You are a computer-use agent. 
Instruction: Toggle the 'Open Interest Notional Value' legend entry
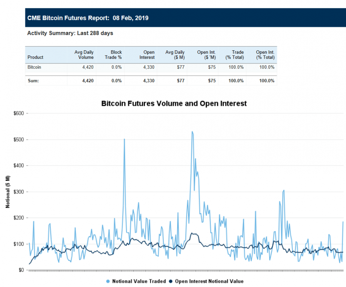[206, 281]
